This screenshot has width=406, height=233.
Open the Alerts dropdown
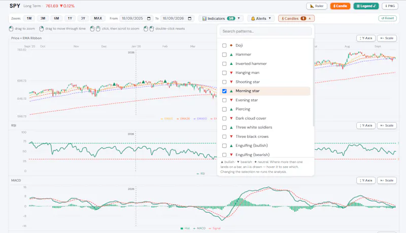pyautogui.click(x=261, y=18)
